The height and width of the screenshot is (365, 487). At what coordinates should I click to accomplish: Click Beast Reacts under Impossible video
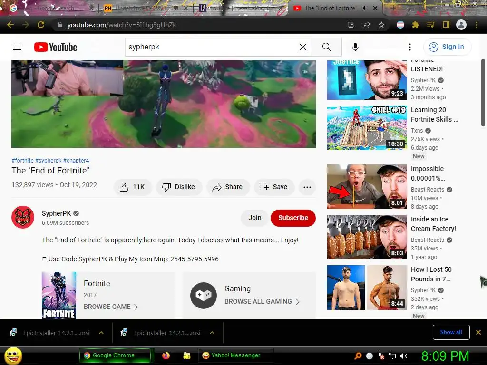click(428, 189)
